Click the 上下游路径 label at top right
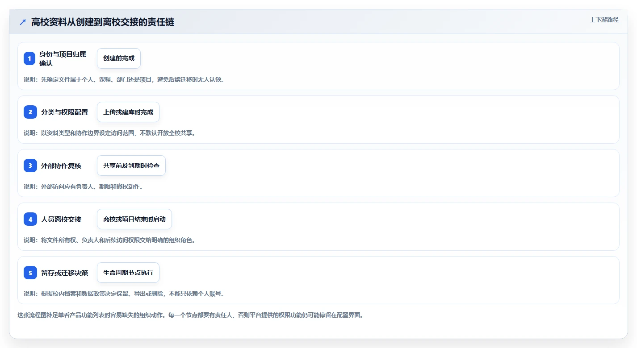Viewport: 637px width, 348px height. 604,20
